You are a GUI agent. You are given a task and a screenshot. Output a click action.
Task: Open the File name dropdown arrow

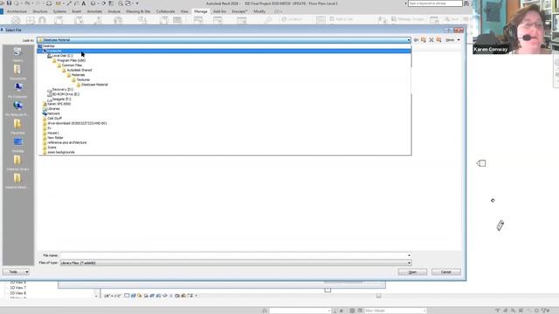(x=409, y=256)
